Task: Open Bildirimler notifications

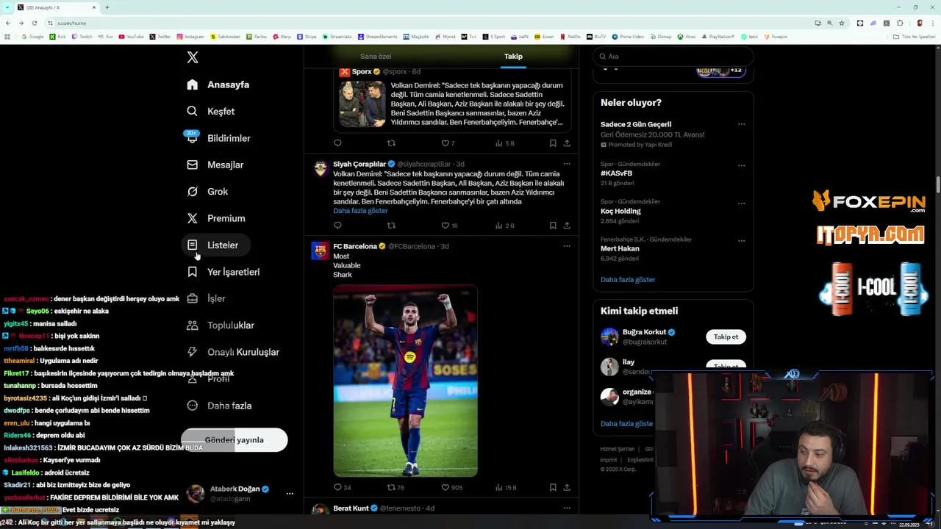Action: 218,138
